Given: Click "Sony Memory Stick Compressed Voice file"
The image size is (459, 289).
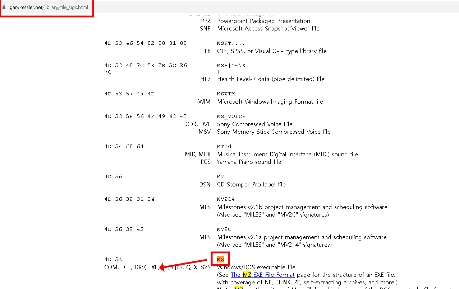Looking at the screenshot, I should pos(274,132).
